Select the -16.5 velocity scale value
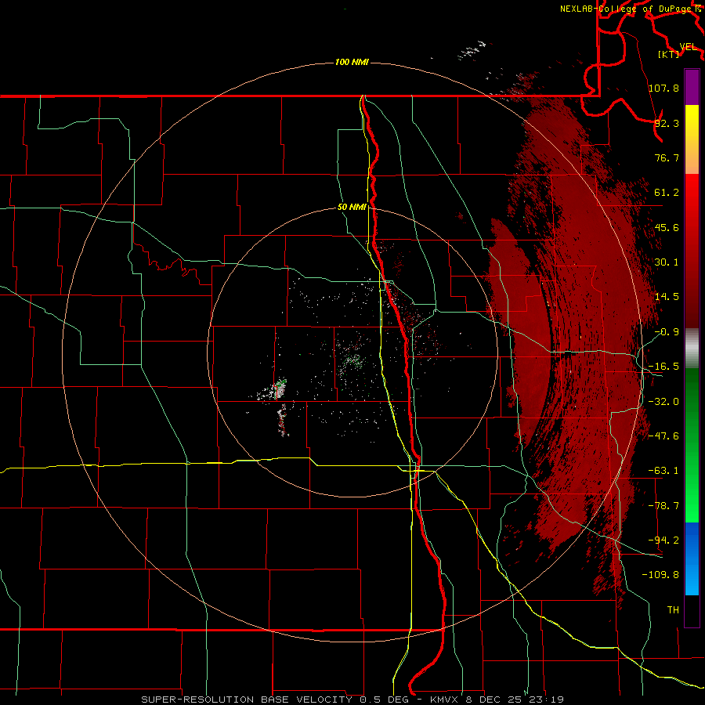 663,367
